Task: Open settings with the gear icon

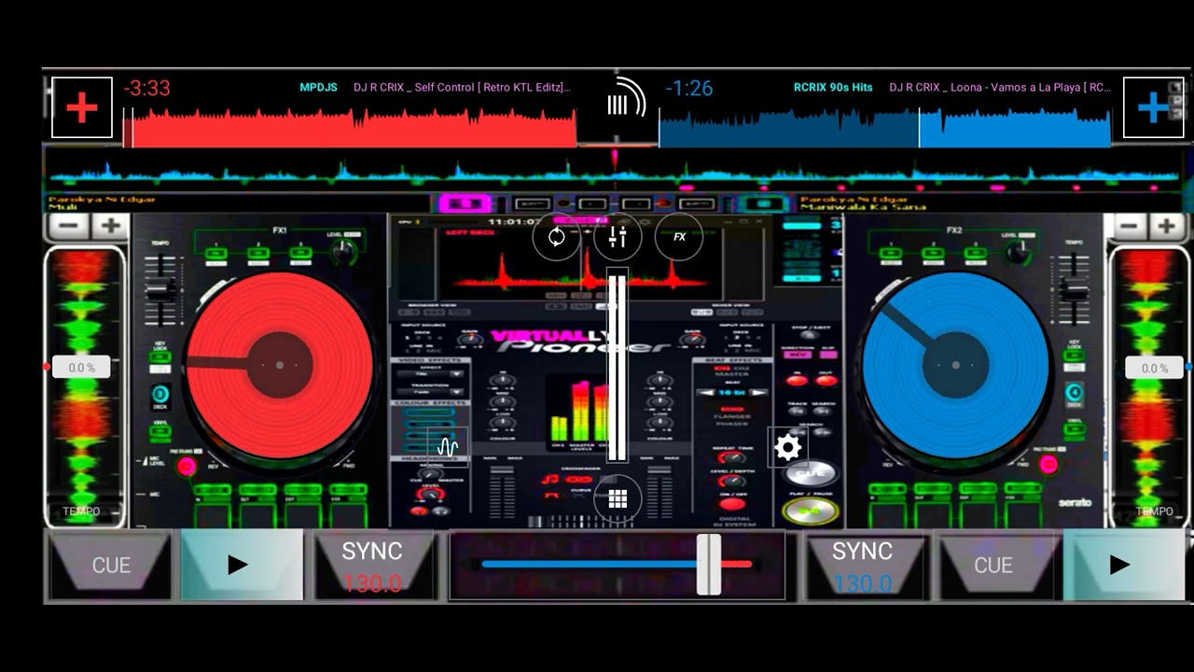Action: pos(787,448)
